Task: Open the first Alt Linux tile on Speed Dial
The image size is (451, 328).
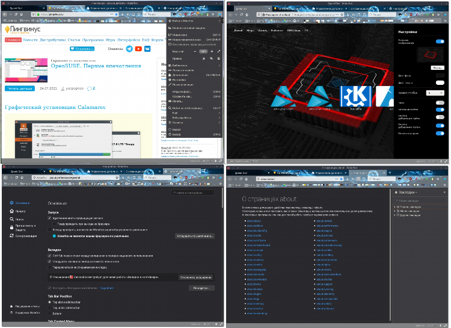Action: pos(283,96)
